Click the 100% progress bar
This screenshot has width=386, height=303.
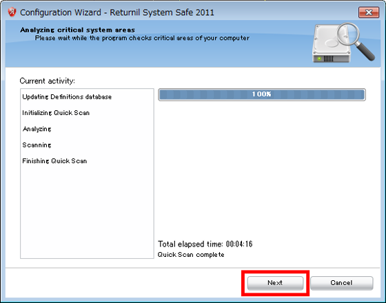click(262, 94)
